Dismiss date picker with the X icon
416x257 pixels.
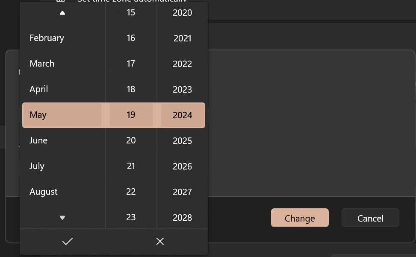pos(160,242)
